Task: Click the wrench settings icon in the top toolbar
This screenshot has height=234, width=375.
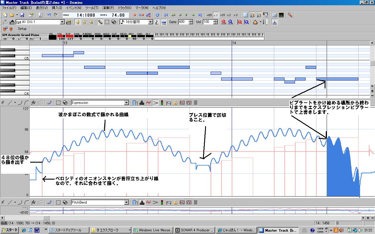Action: [x=290, y=15]
